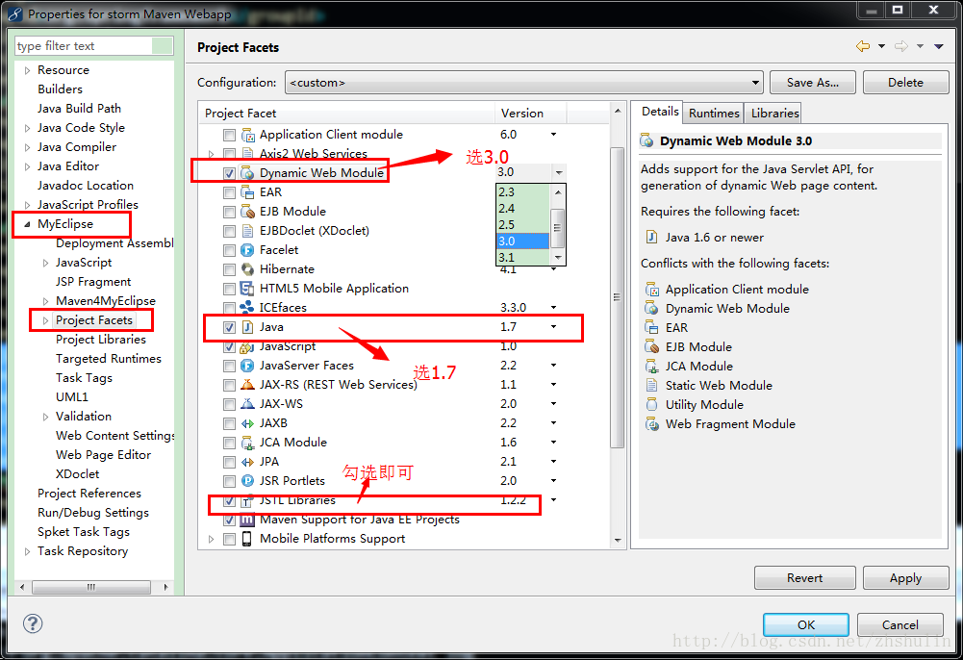
Task: Click the Mobile Platforms Support icon
Action: point(247,539)
